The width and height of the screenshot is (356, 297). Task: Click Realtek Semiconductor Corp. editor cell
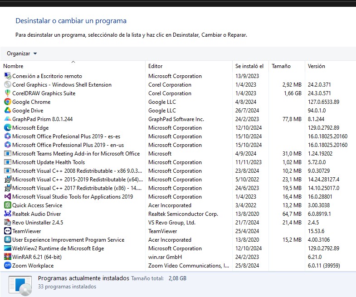(x=183, y=214)
